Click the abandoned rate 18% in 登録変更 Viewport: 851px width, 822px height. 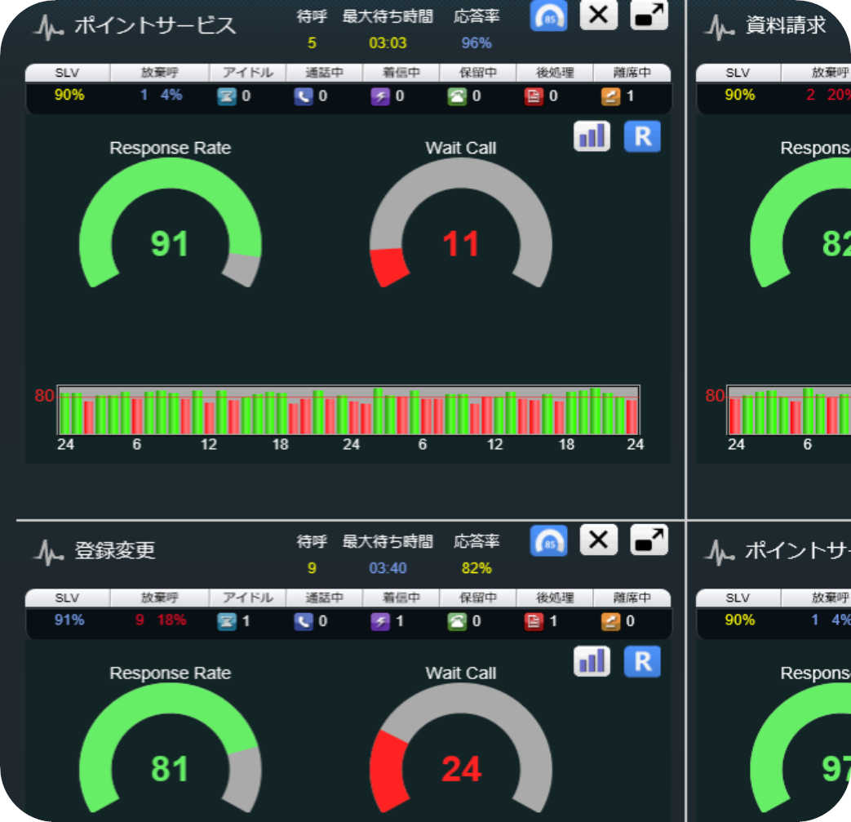(x=171, y=620)
